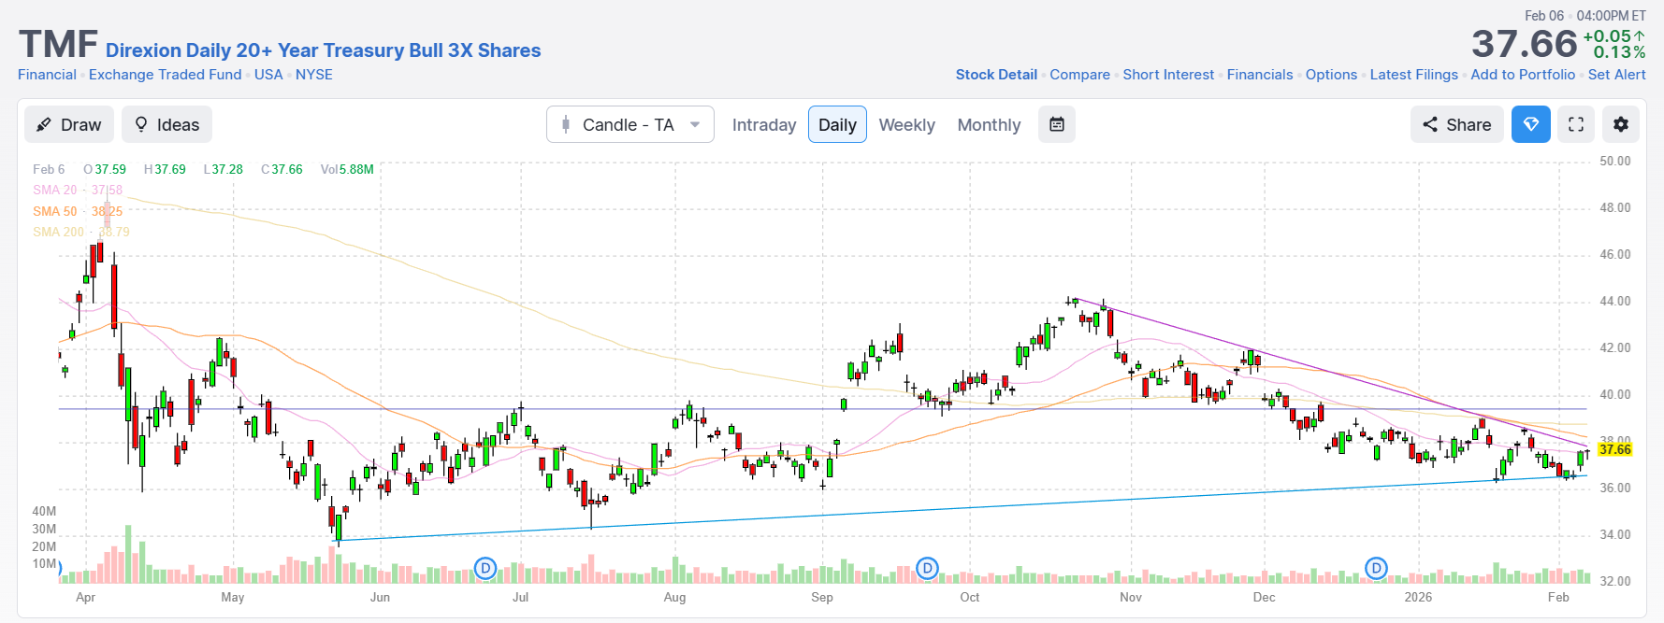
Task: Open the Ideas panel
Action: (x=166, y=125)
